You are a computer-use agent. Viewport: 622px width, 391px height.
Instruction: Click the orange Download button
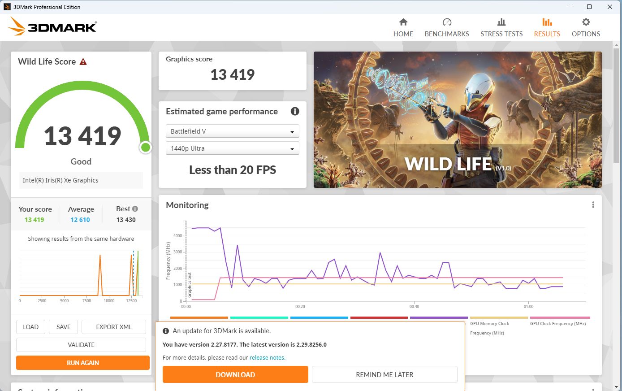(235, 374)
